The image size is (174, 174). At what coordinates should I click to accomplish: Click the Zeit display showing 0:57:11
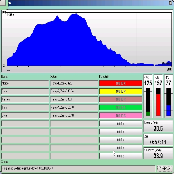[x=158, y=140]
